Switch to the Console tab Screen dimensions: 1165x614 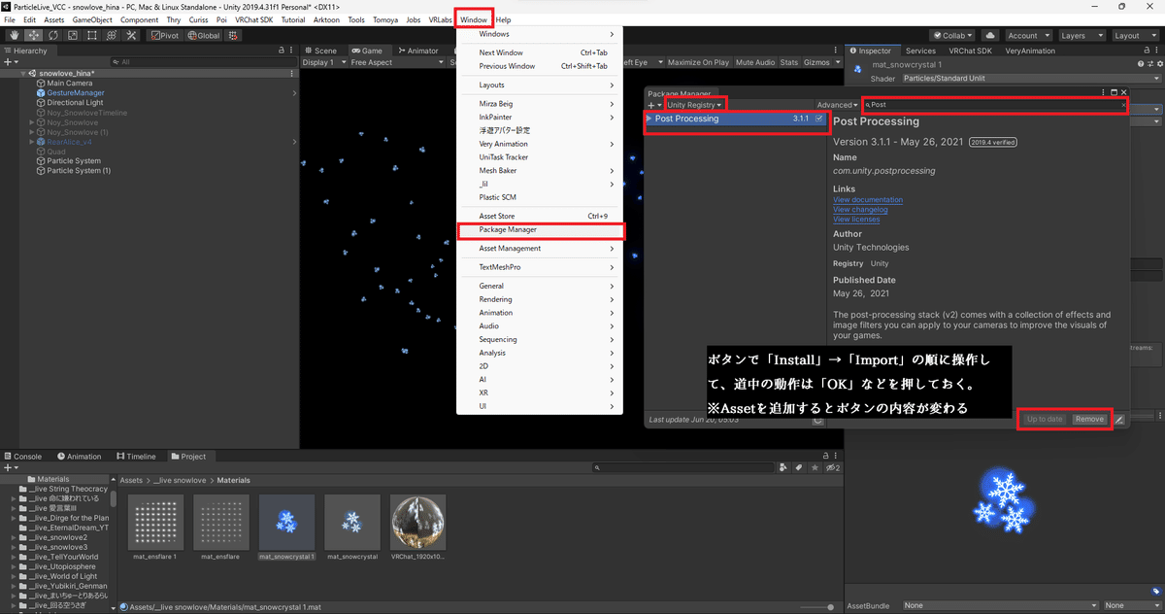pos(23,456)
